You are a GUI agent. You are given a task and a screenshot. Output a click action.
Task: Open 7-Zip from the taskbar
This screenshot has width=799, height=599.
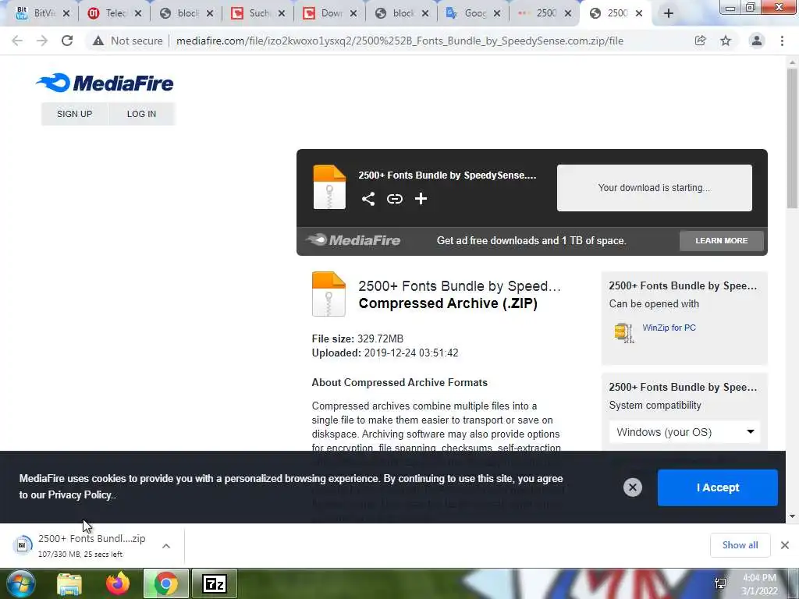tap(214, 583)
